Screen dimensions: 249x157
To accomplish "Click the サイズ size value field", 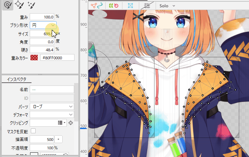I will [42, 33].
